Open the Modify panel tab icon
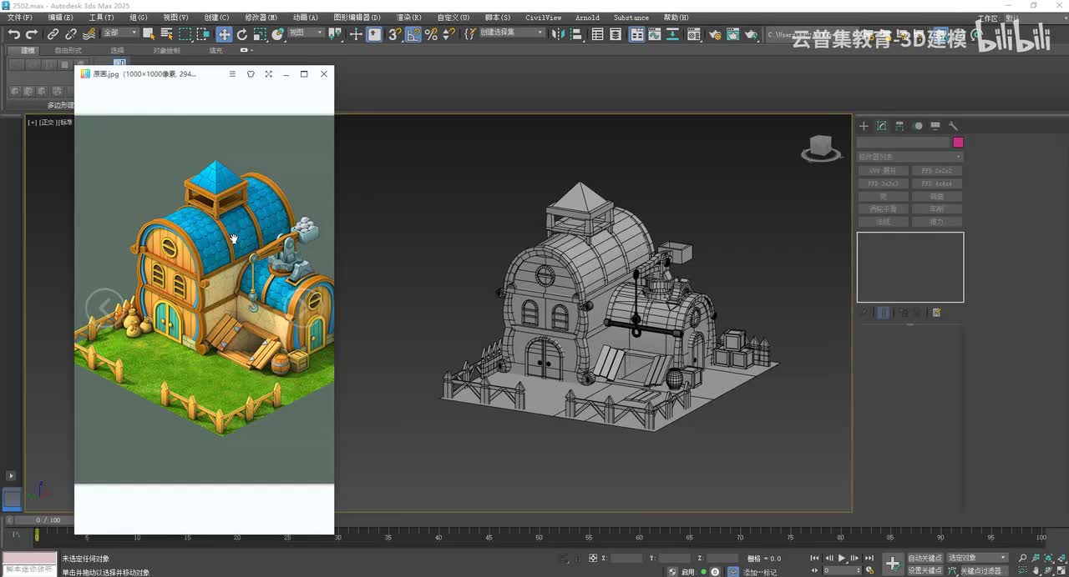The width and height of the screenshot is (1069, 577). point(881,126)
